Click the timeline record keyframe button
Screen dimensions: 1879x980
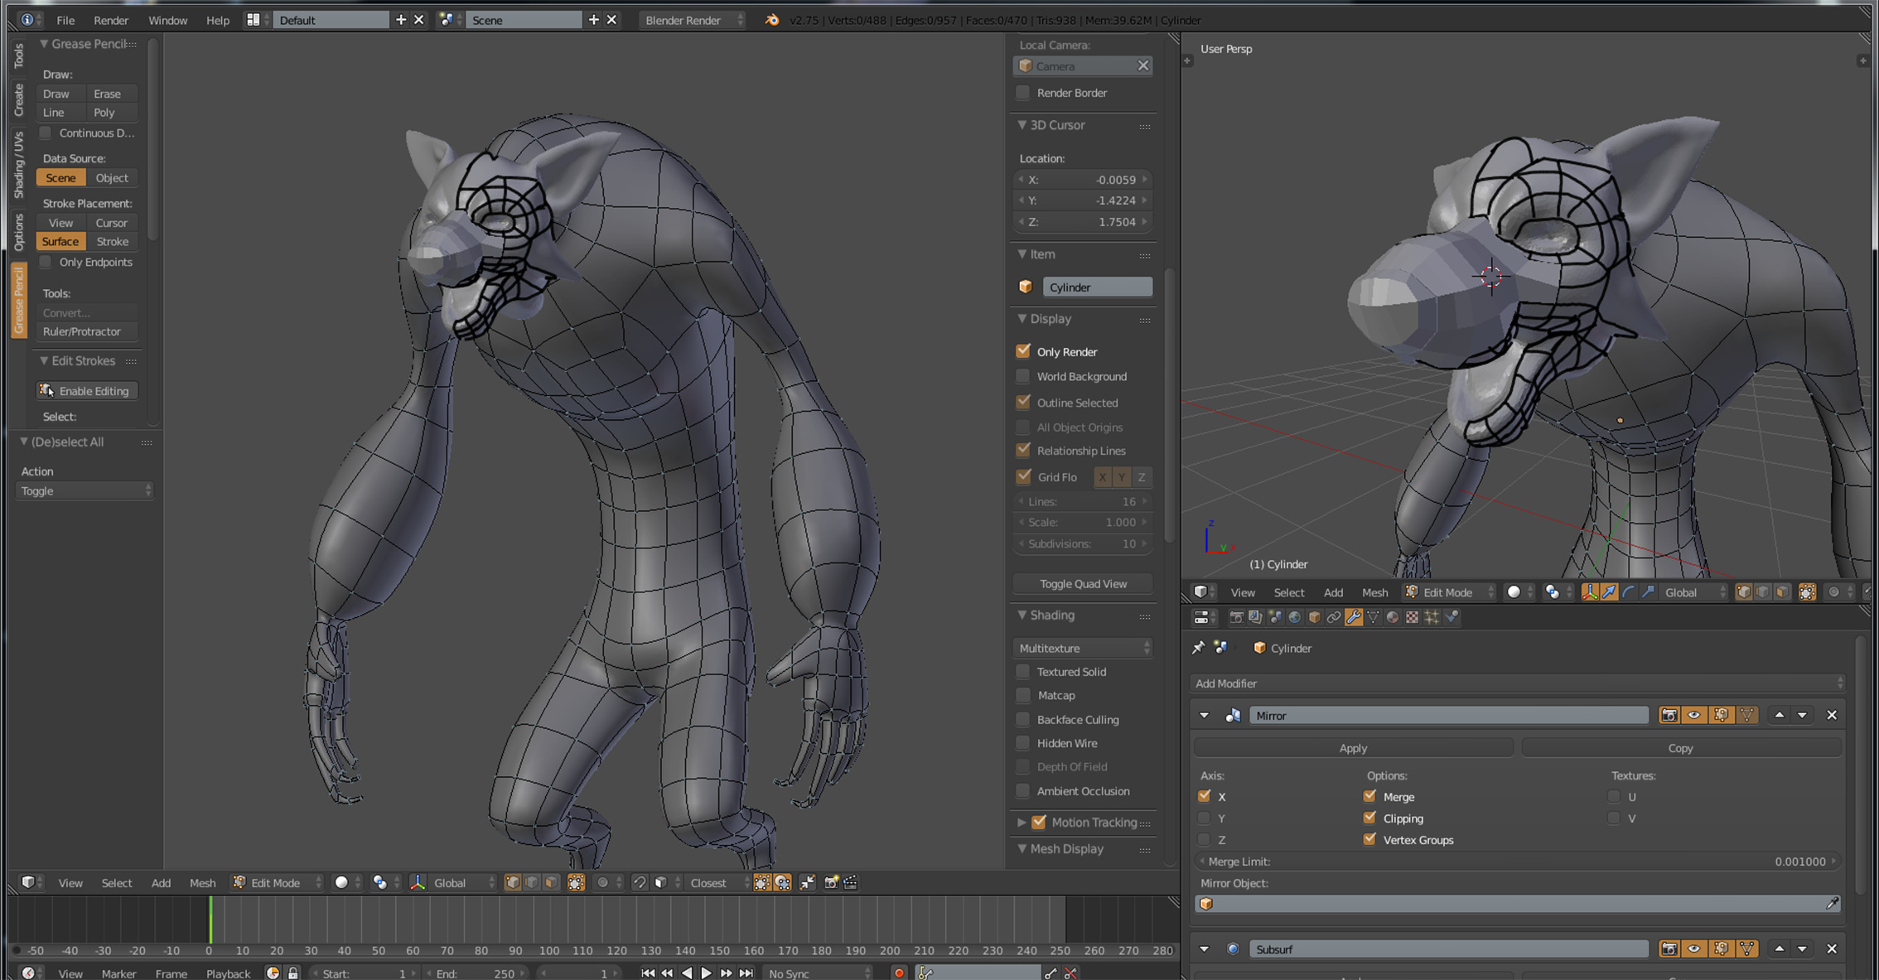click(899, 973)
